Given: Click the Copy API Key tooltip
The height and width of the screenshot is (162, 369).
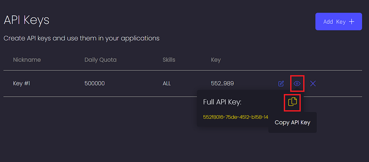Looking at the screenshot, I should tap(292, 122).
